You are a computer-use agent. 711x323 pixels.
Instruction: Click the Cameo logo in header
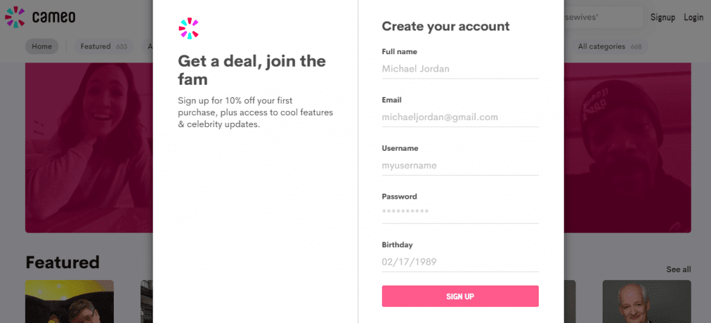(x=40, y=17)
